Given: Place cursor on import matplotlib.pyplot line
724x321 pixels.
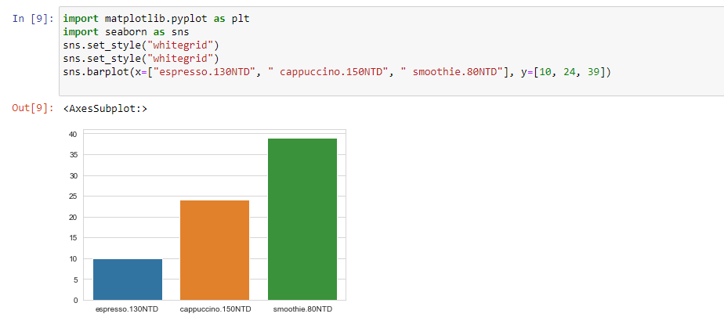Looking at the screenshot, I should tap(156, 19).
